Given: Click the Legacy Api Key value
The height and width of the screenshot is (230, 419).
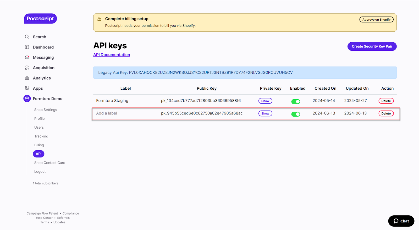Looking at the screenshot, I should click(211, 73).
